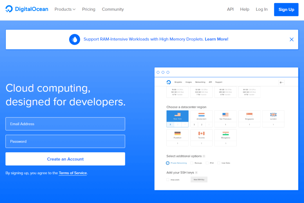The image size is (304, 203).
Task: Click the help icon beside Select additional options
Action: point(204,156)
